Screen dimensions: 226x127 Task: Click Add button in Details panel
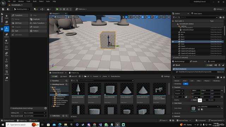tap(209, 65)
